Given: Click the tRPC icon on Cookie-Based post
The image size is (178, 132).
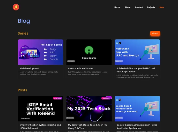Looking at the screenshot, I should (x=117, y=100).
